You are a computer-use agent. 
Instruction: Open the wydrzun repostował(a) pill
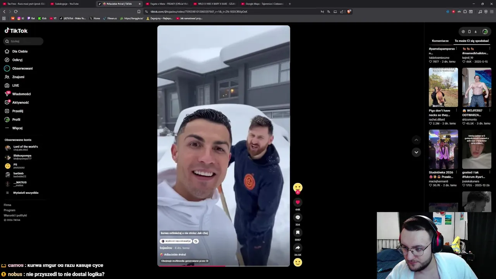click(176, 241)
